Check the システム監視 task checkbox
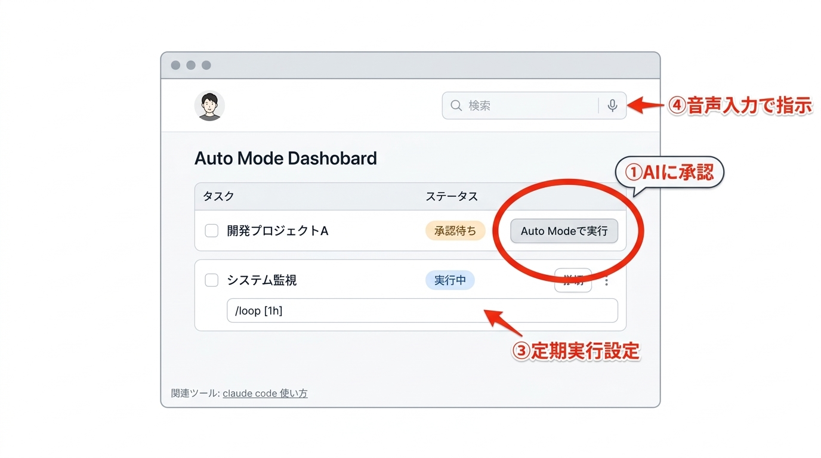Screen dimensions: 821x458 pos(212,280)
